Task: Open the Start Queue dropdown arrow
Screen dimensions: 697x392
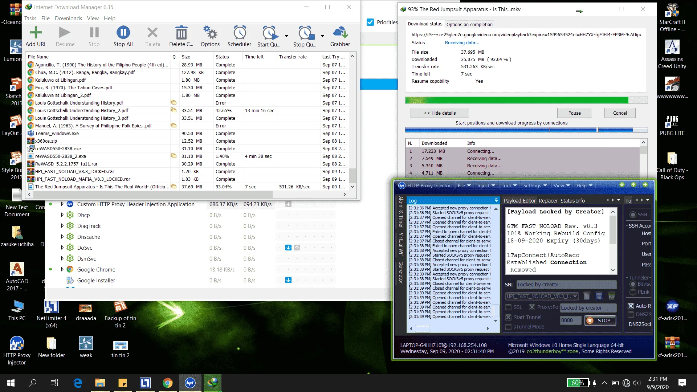Action: coord(286,36)
